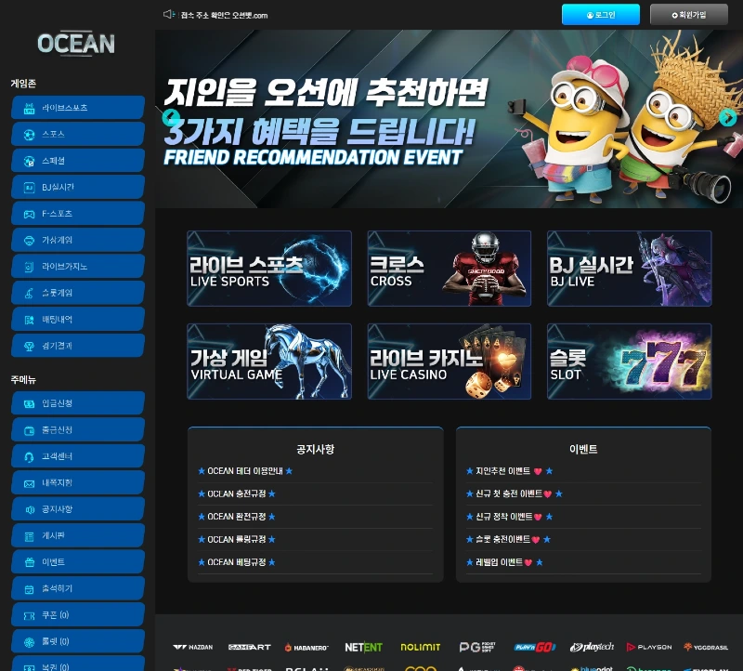Select the 라이브 카지노 LIVE CASINO tile
This screenshot has height=671, width=743.
coord(449,362)
